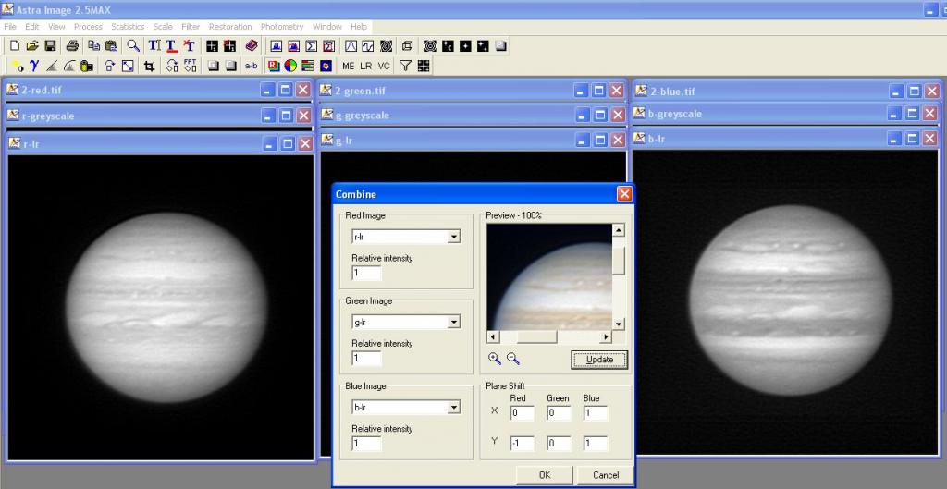Click the preview horizontal scrollbar thumb
The height and width of the screenshot is (489, 947).
click(536, 336)
